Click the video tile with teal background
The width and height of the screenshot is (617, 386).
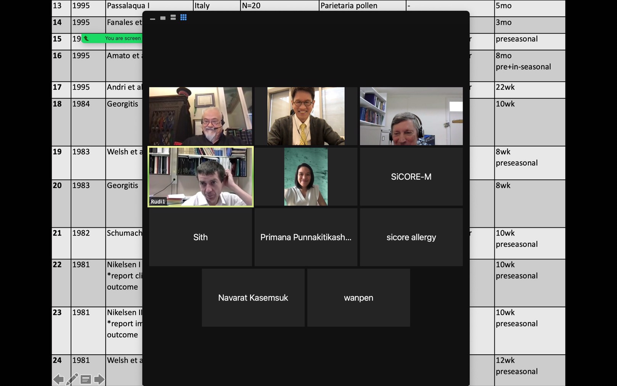click(306, 177)
